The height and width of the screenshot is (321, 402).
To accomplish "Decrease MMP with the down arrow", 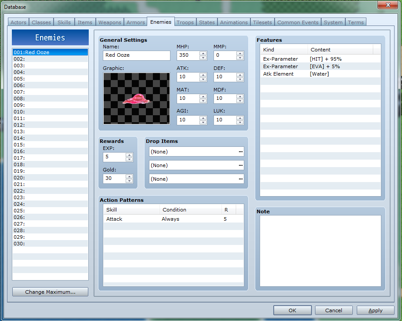I will (240, 58).
